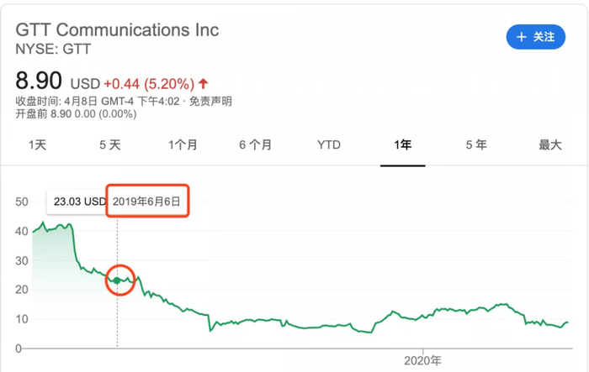Show the 1个月 chart range
Image resolution: width=589 pixels, height=372 pixels.
tap(183, 144)
